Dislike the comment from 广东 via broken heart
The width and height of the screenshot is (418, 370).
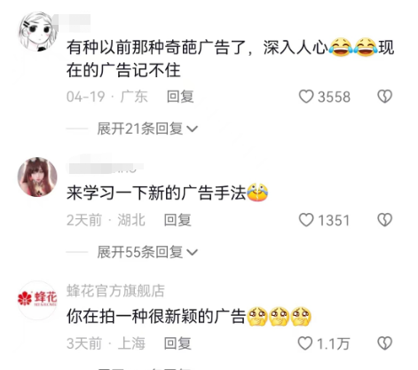pos(384,97)
